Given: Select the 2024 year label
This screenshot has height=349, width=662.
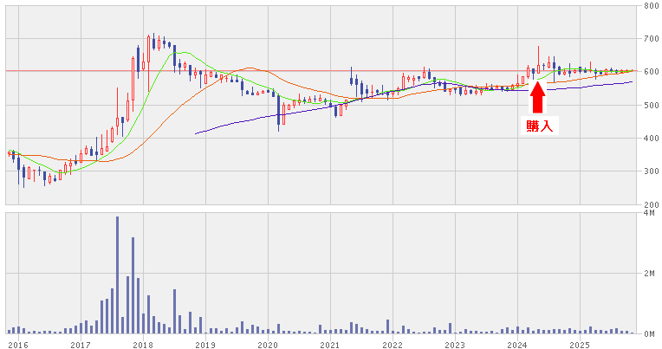Looking at the screenshot, I should coord(517,344).
